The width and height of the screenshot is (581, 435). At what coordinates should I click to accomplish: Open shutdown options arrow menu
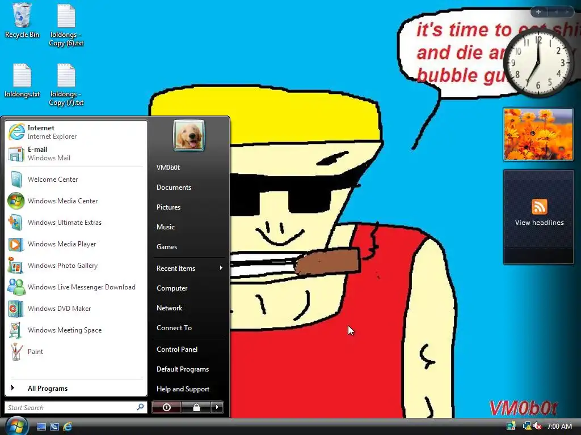(217, 407)
